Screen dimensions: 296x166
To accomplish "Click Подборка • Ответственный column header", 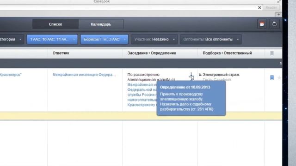I will [x=227, y=53].
